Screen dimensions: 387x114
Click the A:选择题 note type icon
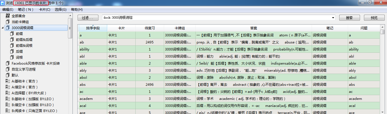pyautogui.click(x=8, y=93)
